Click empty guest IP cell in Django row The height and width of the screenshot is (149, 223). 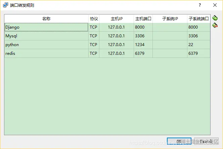pos(170,27)
